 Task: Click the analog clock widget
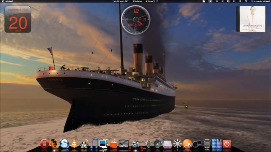pos(135,20)
